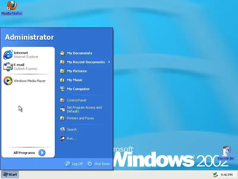Click the My Recent Documents label
The image size is (238, 179).
86,62
